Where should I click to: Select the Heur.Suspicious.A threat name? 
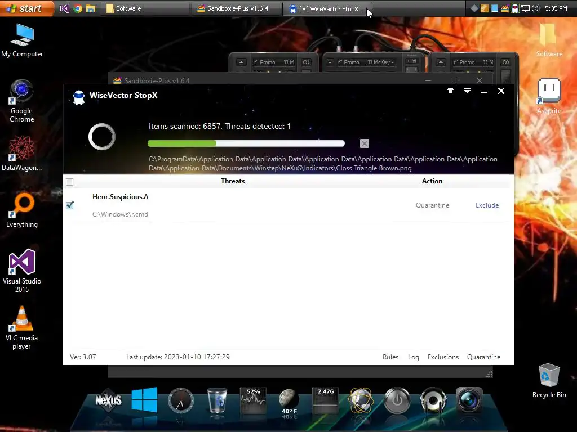(121, 197)
